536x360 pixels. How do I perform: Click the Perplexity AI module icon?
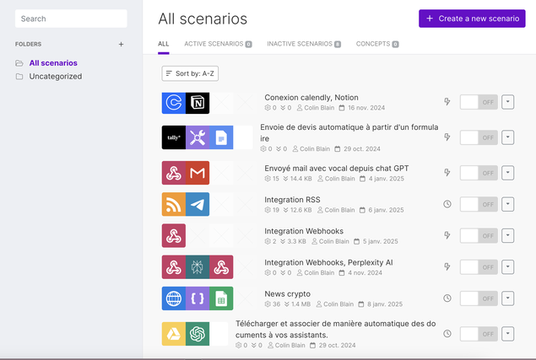198,267
